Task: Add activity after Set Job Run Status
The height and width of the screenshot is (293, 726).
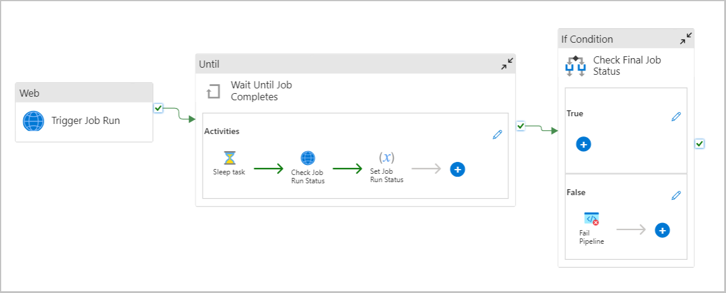Action: (457, 169)
